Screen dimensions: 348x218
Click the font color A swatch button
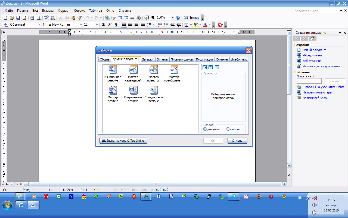tap(205, 25)
